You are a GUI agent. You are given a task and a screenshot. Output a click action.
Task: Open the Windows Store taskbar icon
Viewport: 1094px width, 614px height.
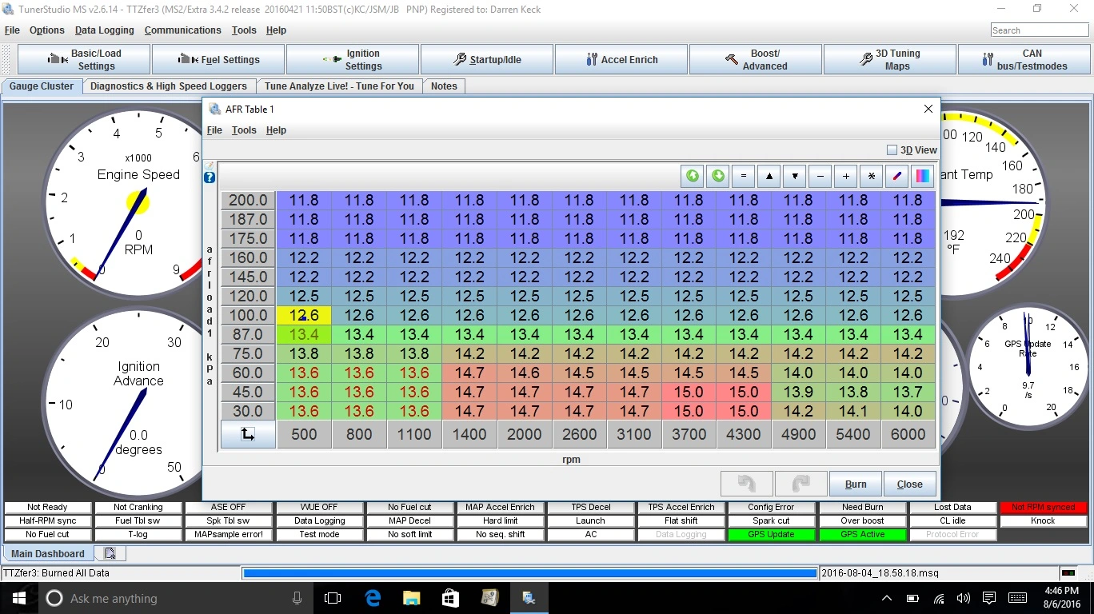coord(450,598)
